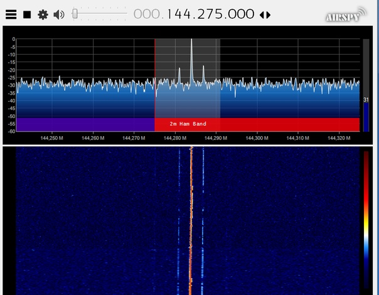Click the 144,320 M frequency axis label
This screenshot has width=379, height=295.
pos(339,138)
